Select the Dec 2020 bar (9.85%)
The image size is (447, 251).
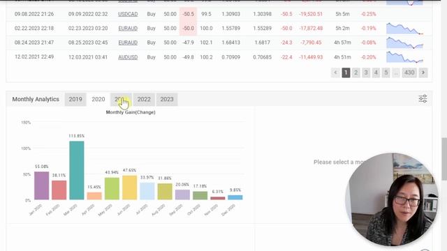(x=235, y=197)
